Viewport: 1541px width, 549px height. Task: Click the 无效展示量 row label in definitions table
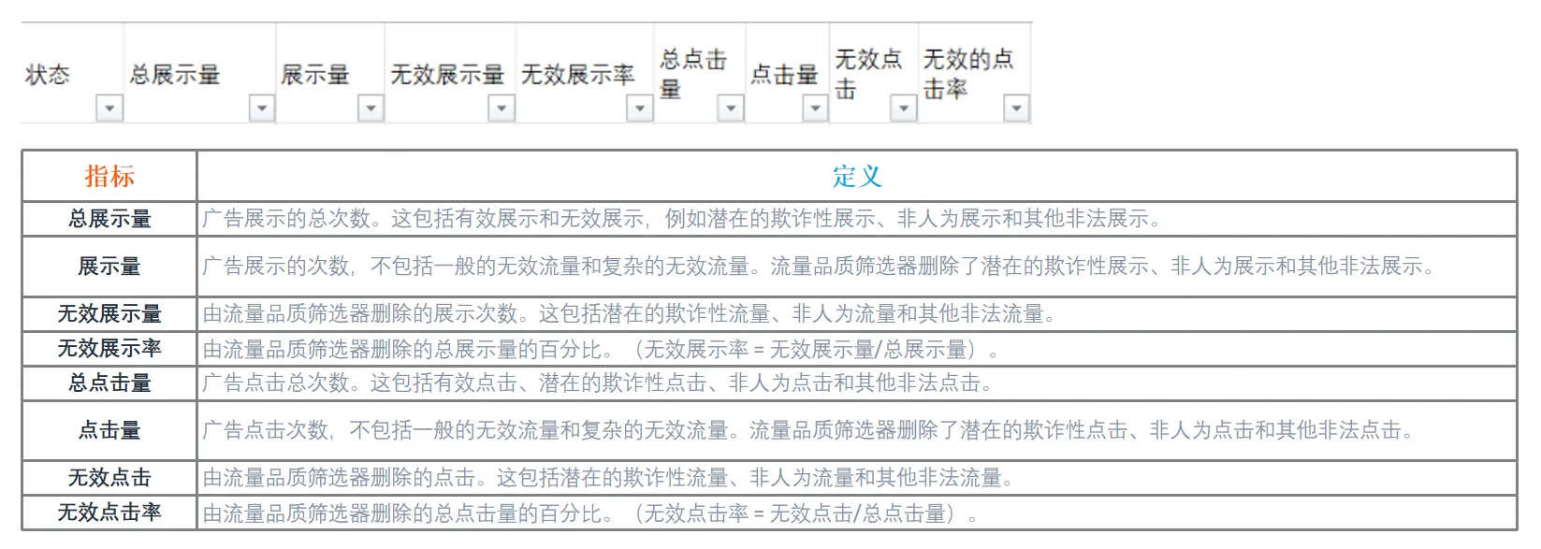coord(109,313)
